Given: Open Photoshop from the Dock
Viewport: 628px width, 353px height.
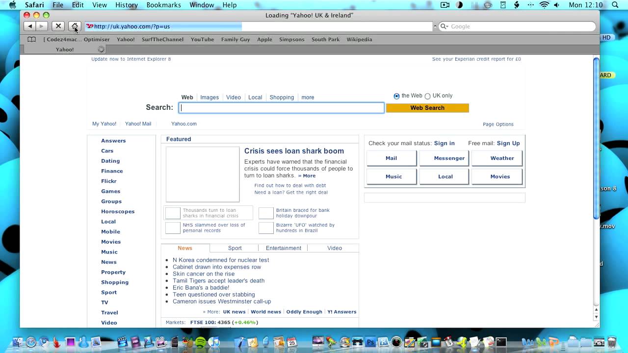Looking at the screenshot, I should point(370,342).
